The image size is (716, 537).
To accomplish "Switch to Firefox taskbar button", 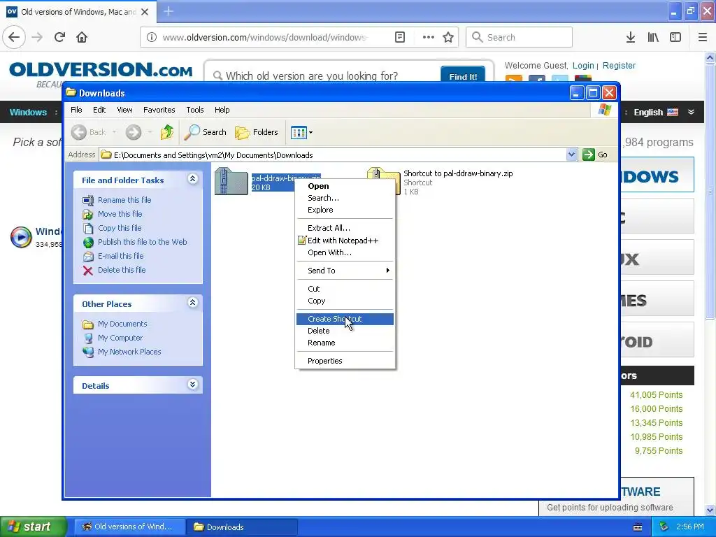I will (129, 527).
